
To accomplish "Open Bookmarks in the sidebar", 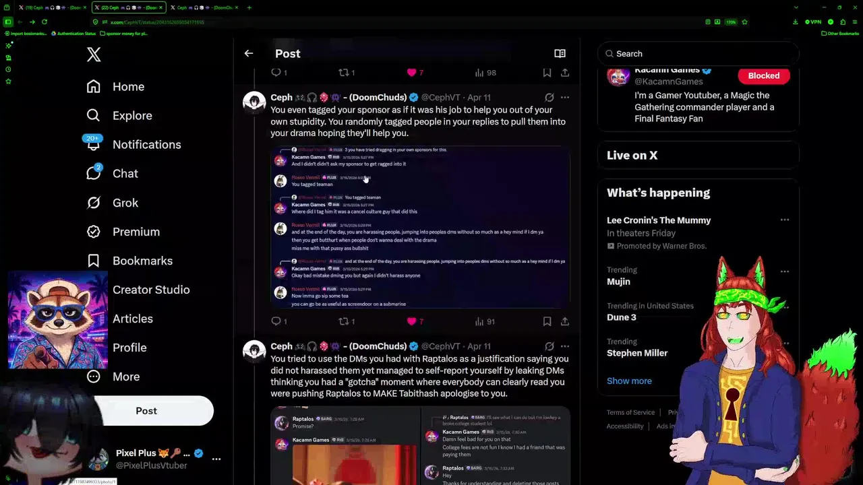I will click(x=129, y=260).
